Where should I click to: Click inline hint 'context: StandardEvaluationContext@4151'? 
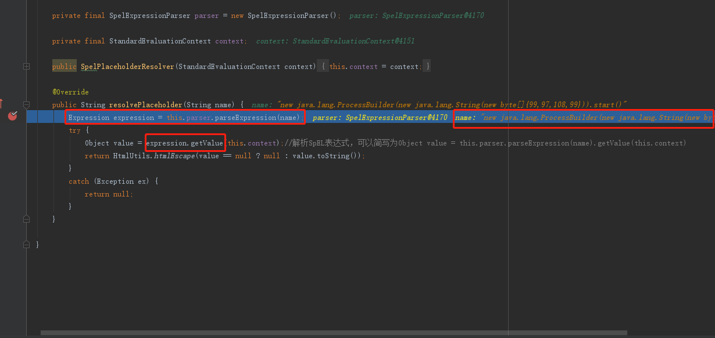335,41
